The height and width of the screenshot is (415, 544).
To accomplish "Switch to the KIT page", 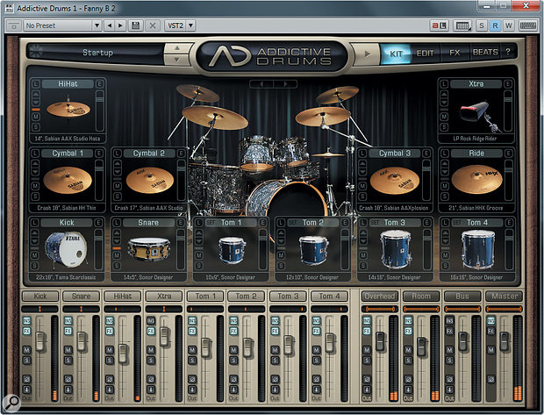I will click(x=396, y=54).
